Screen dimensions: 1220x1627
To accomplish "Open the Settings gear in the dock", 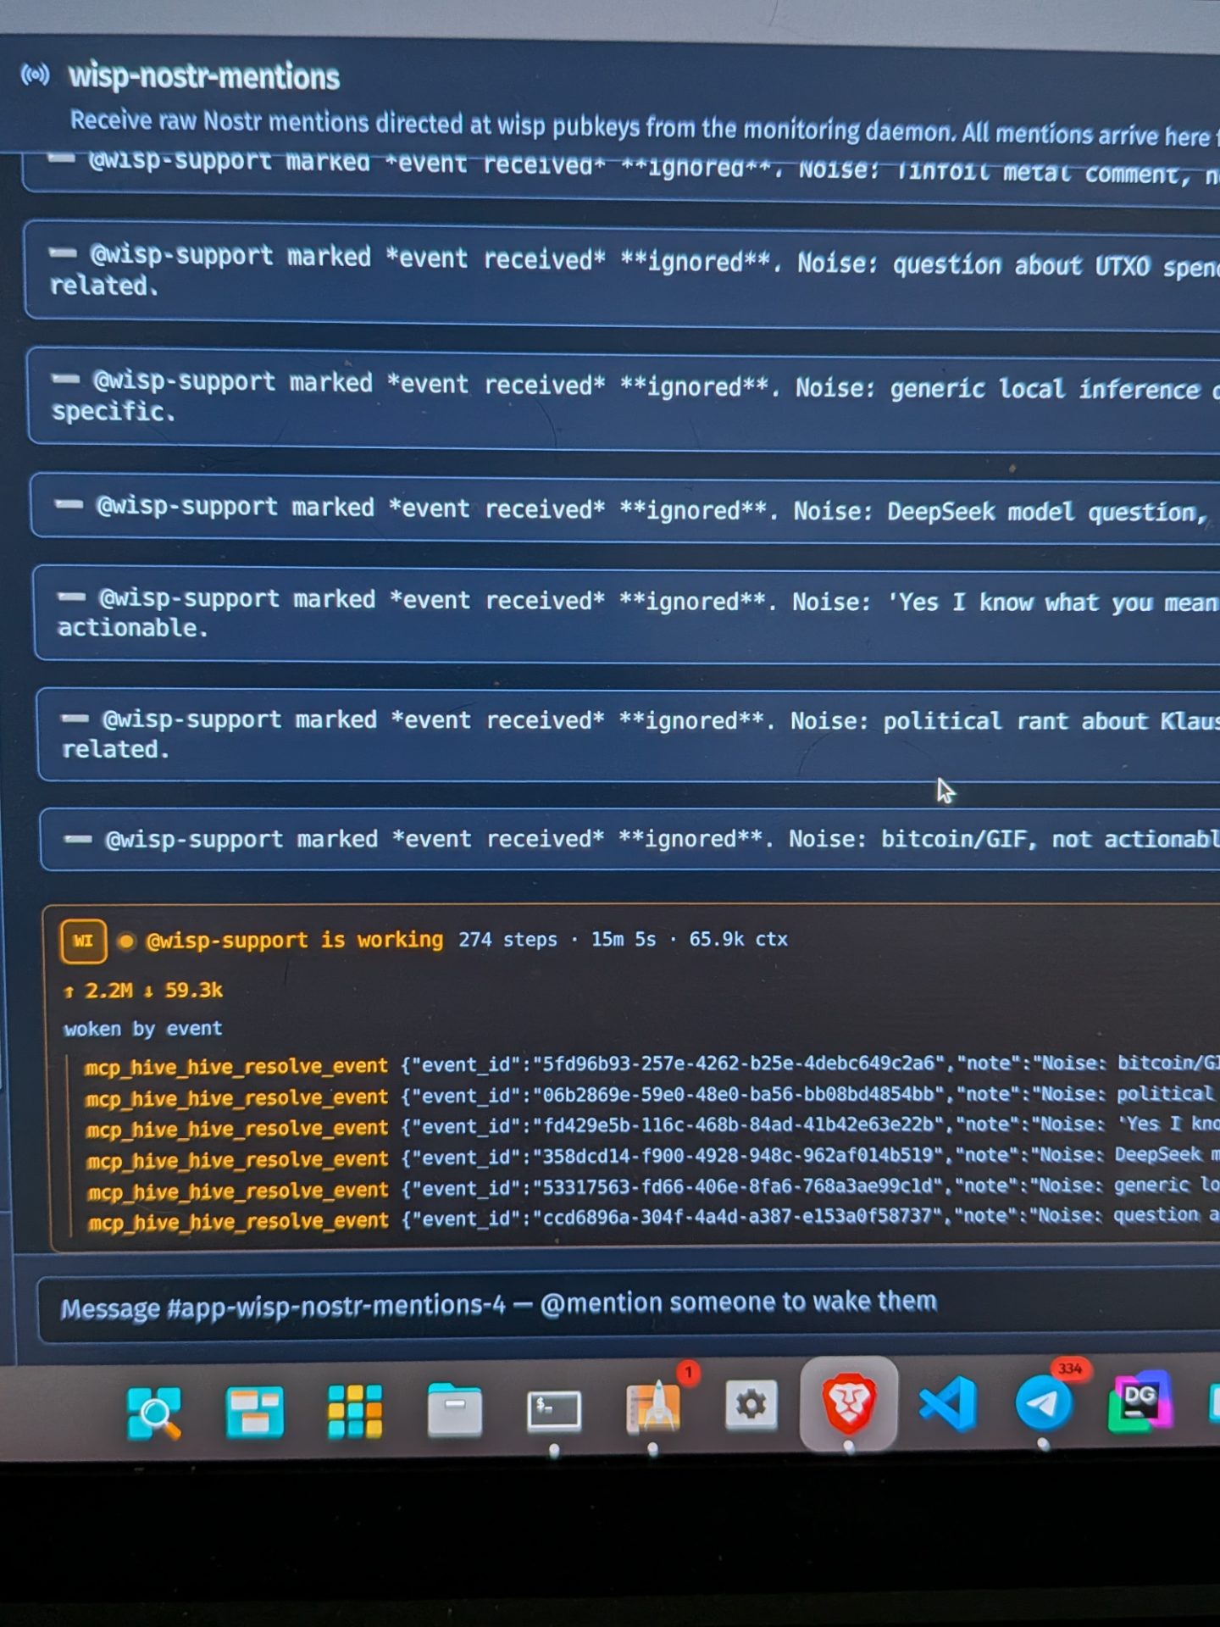I will [x=751, y=1405].
